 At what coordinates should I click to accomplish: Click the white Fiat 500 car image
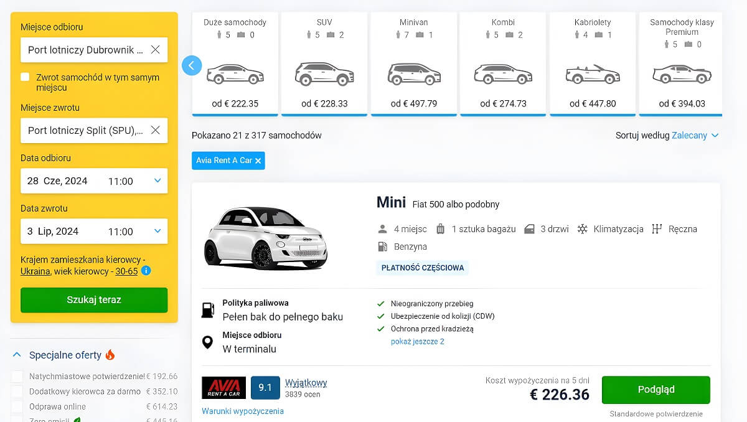point(266,237)
